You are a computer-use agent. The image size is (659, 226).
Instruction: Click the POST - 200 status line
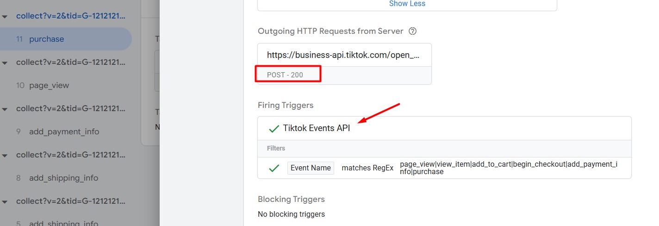tap(288, 75)
